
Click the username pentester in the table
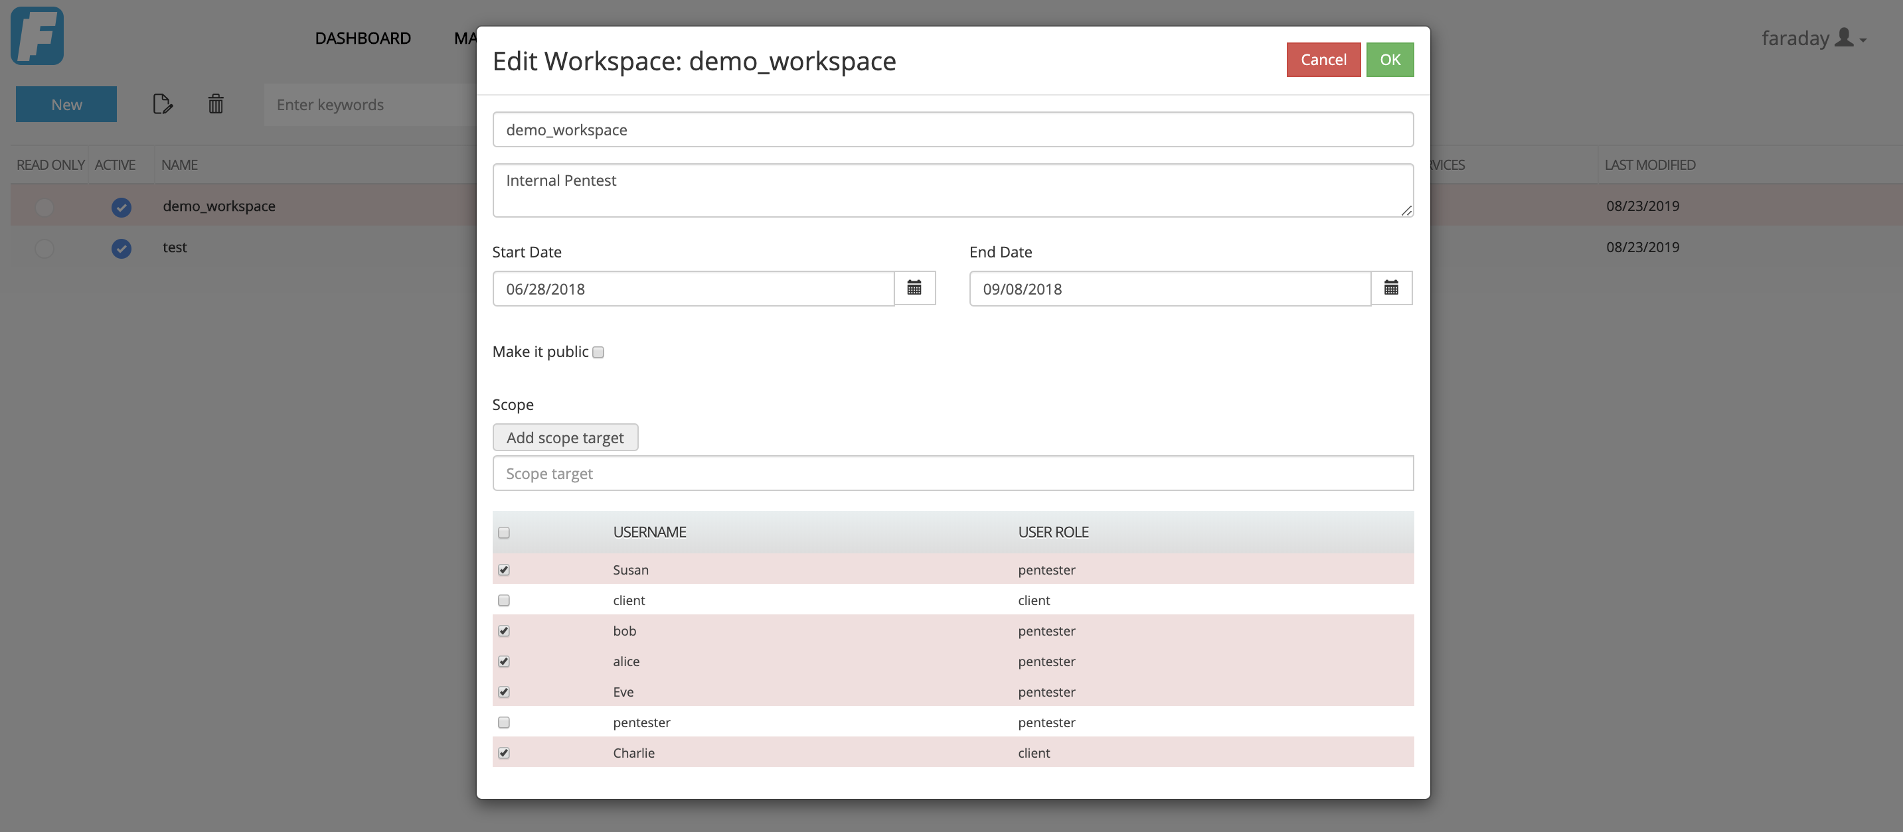click(642, 723)
